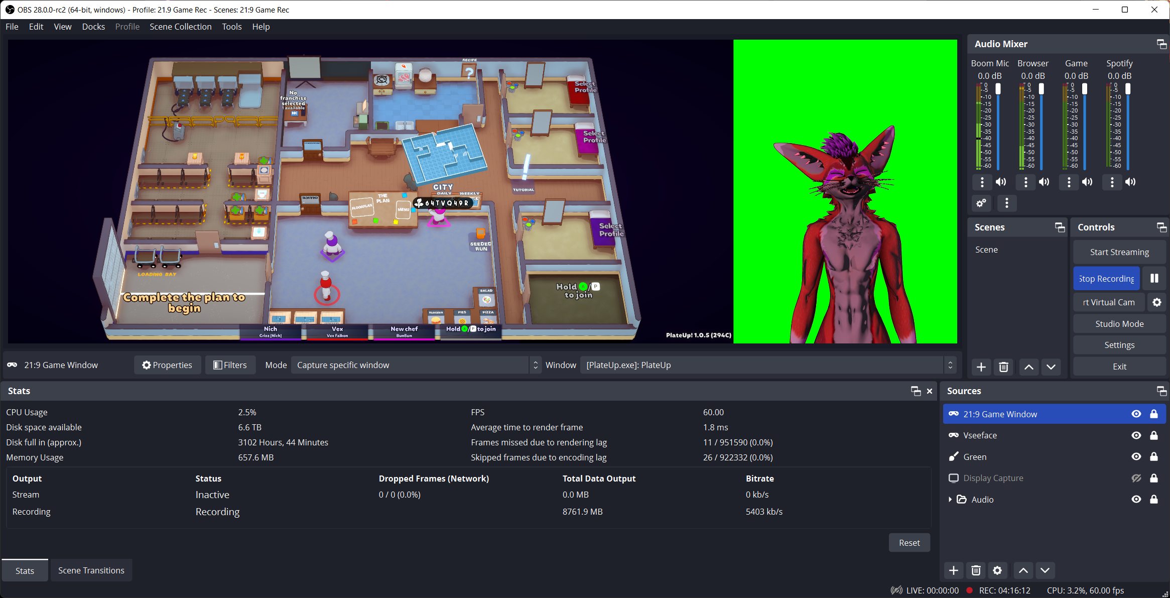Add a new source with plus icon
The height and width of the screenshot is (598, 1170).
[x=954, y=570]
